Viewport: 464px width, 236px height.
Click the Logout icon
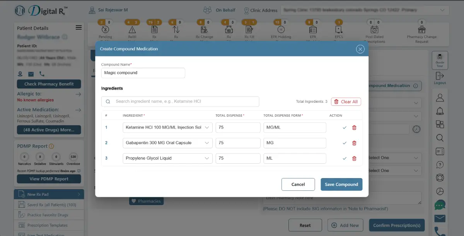tap(440, 78)
